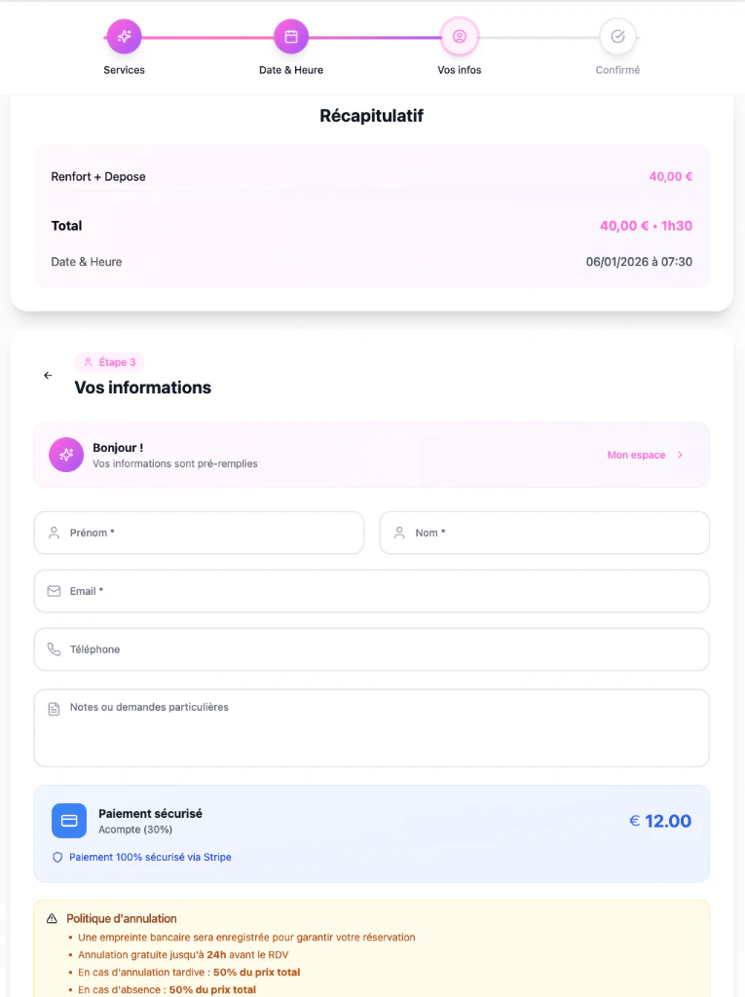
Task: Expand the chevron next to Mon espace
Action: 680,455
